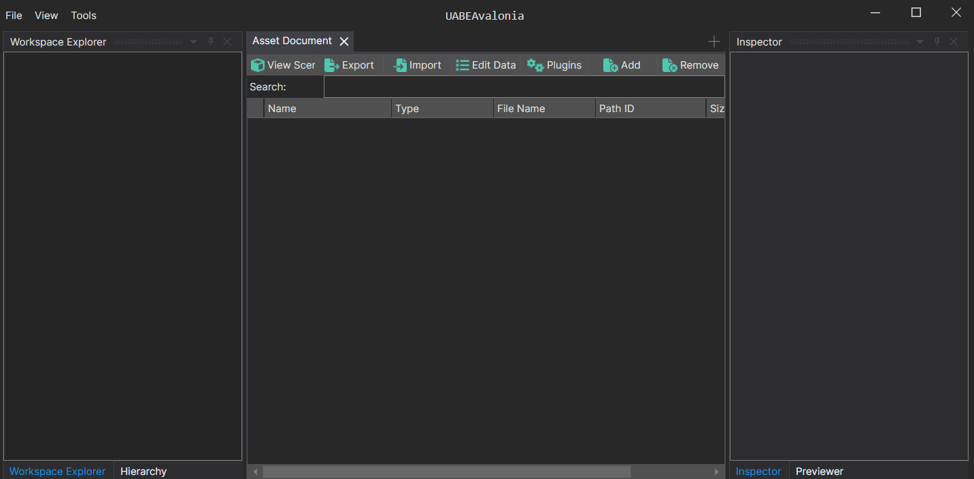Screen dimensions: 974x479
Task: Click the Search input field
Action: pos(524,87)
